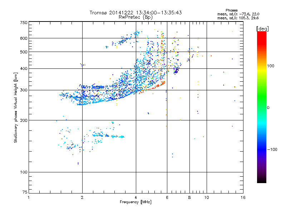Click the '750' y-axis tick label
Viewport: 286px width, 215px height.
[x=24, y=23]
